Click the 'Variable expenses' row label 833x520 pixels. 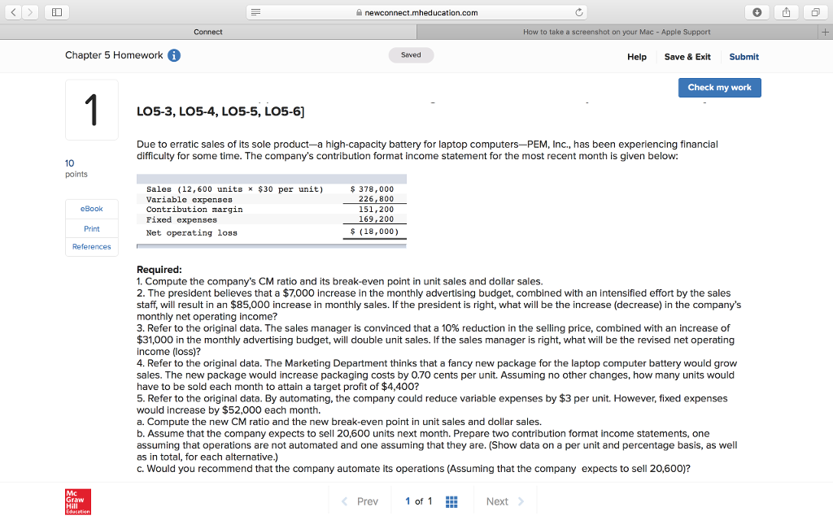point(189,200)
